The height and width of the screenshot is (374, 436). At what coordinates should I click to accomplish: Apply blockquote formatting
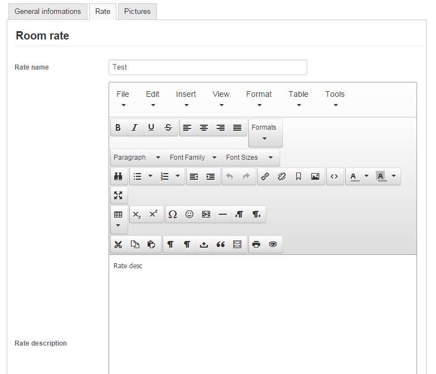point(221,244)
